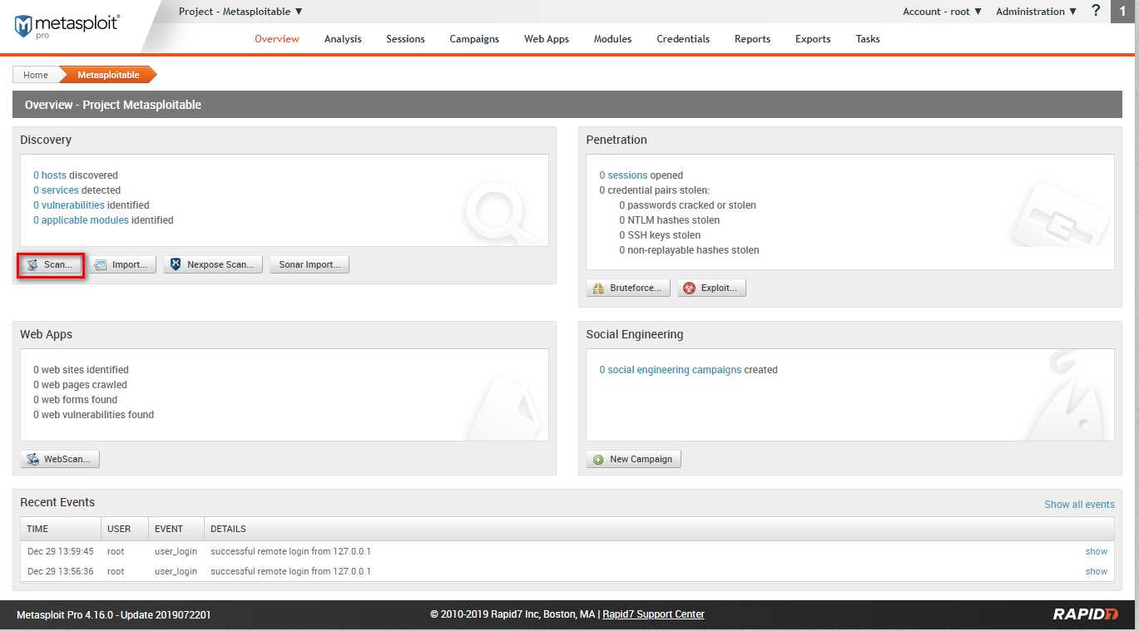Go to the Tasks tab
1139x631 pixels.
868,39
